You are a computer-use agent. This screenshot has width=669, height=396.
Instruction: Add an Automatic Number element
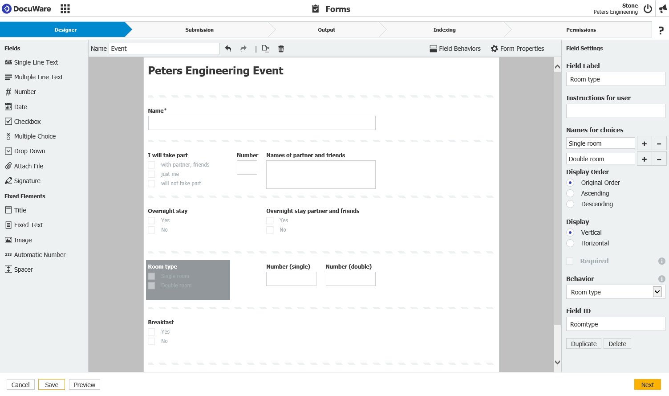[40, 254]
